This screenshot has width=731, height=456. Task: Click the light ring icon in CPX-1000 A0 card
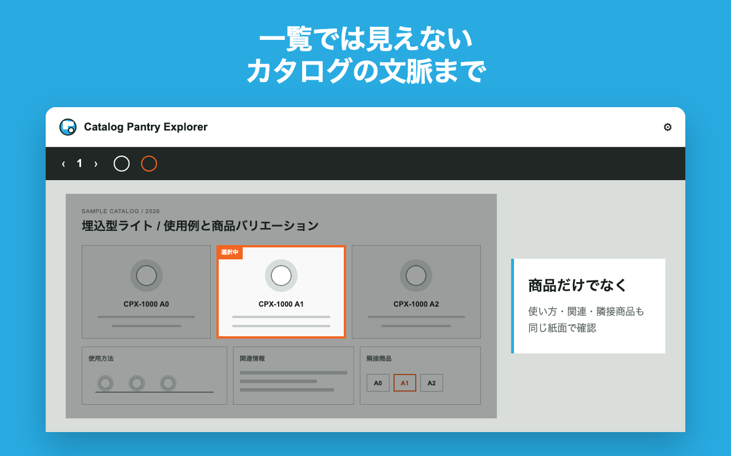[146, 275]
